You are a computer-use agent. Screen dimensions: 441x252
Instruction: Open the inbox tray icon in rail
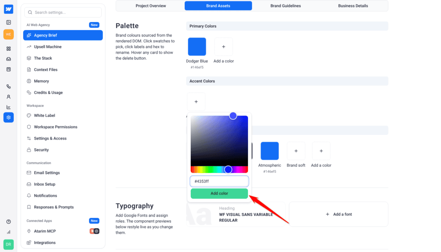pyautogui.click(x=9, y=59)
